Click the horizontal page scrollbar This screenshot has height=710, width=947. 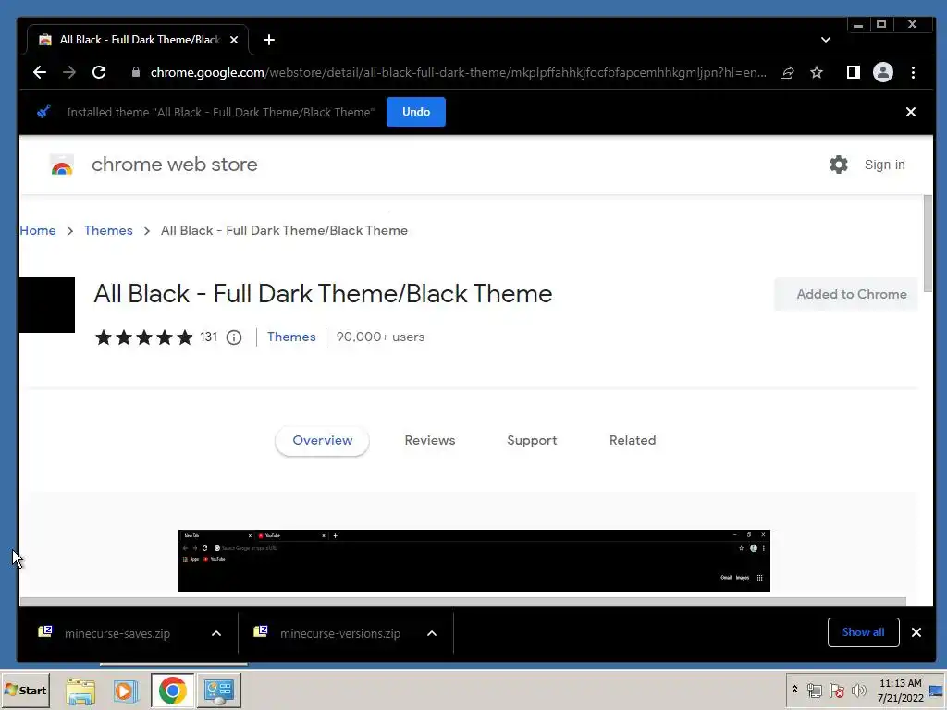click(463, 601)
